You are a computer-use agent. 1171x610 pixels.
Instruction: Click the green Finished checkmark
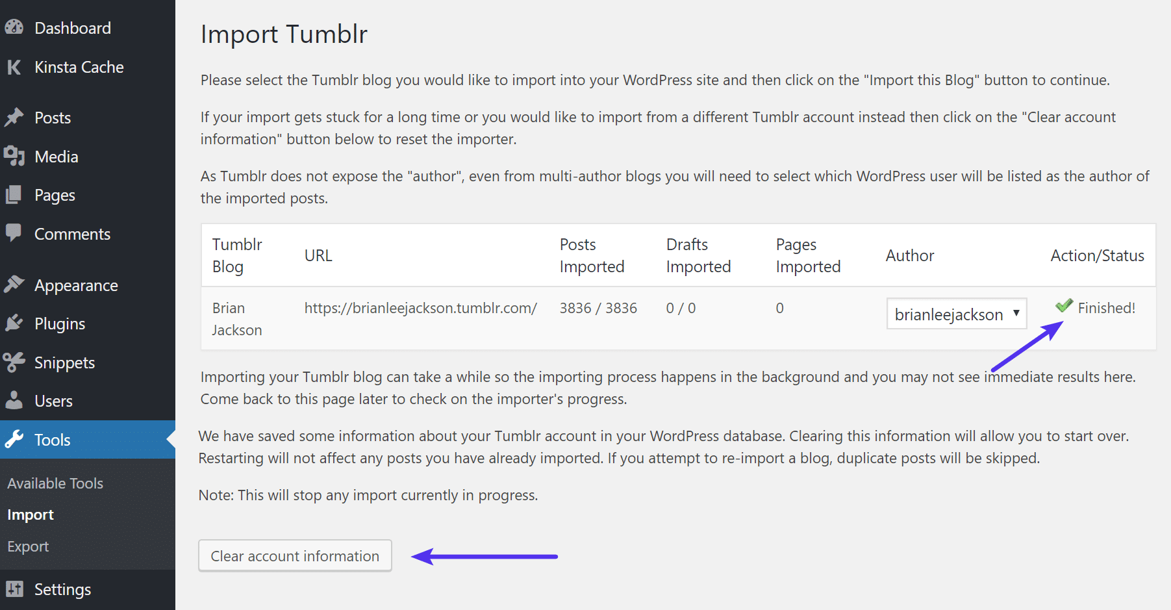click(x=1063, y=305)
